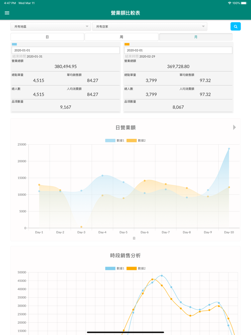Tap the blue search button

(x=235, y=27)
